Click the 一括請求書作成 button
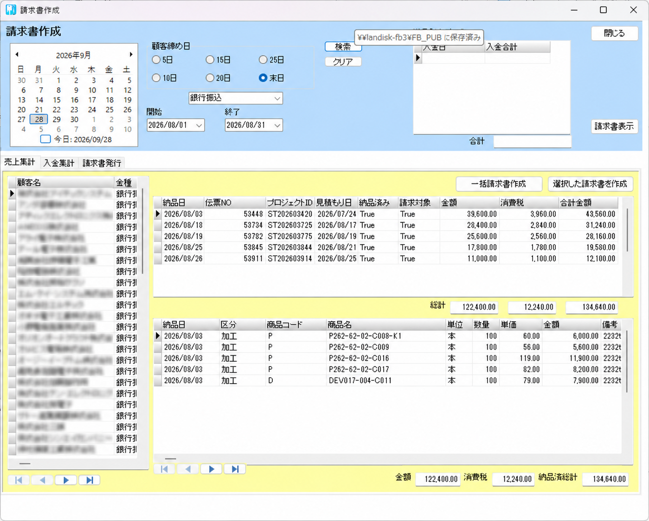 (x=499, y=184)
